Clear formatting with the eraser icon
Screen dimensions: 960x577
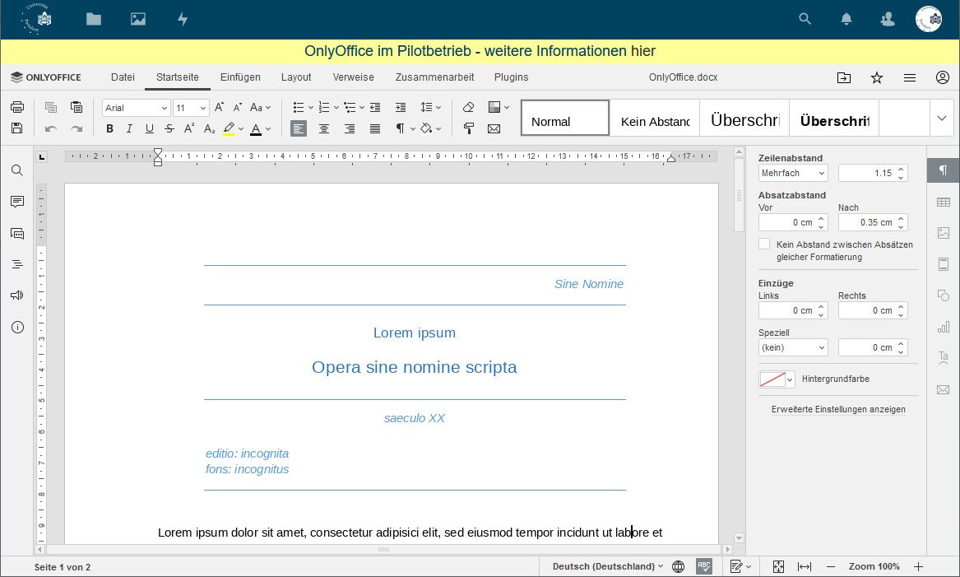[x=469, y=107]
